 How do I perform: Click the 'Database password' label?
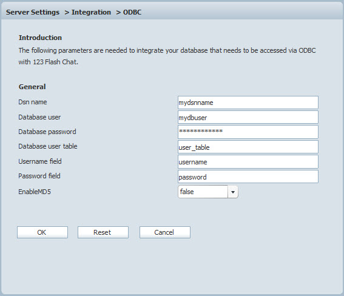click(x=47, y=132)
